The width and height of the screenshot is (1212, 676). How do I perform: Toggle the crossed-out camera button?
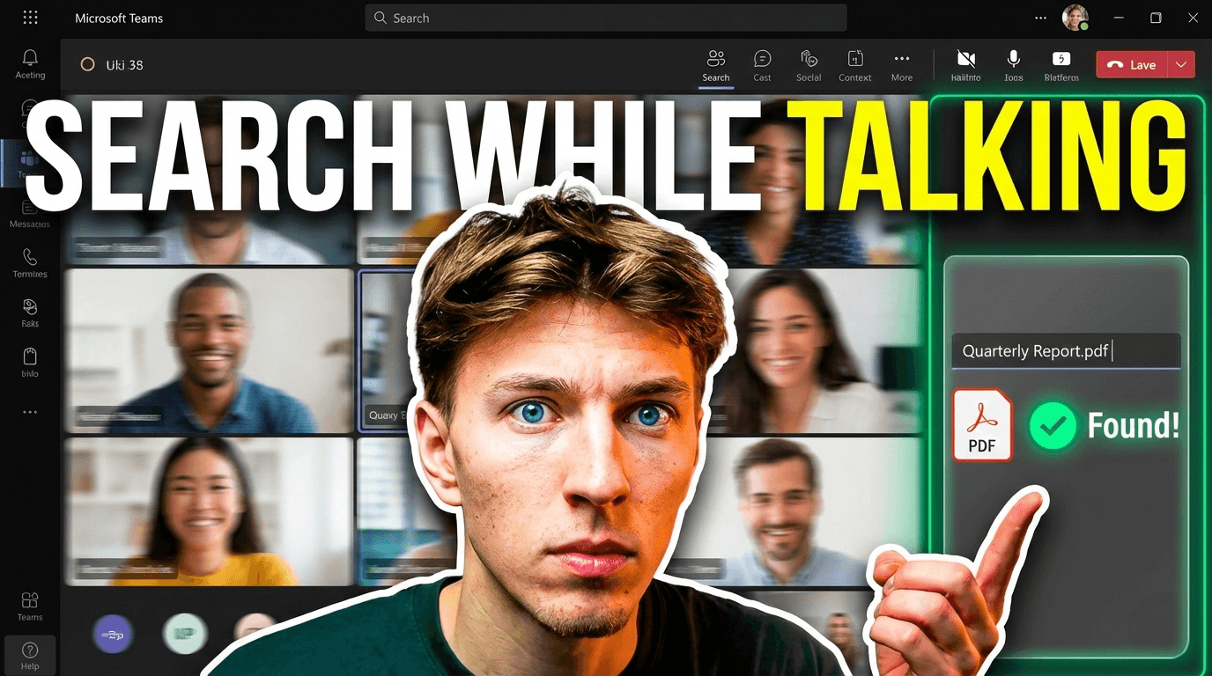coord(966,66)
